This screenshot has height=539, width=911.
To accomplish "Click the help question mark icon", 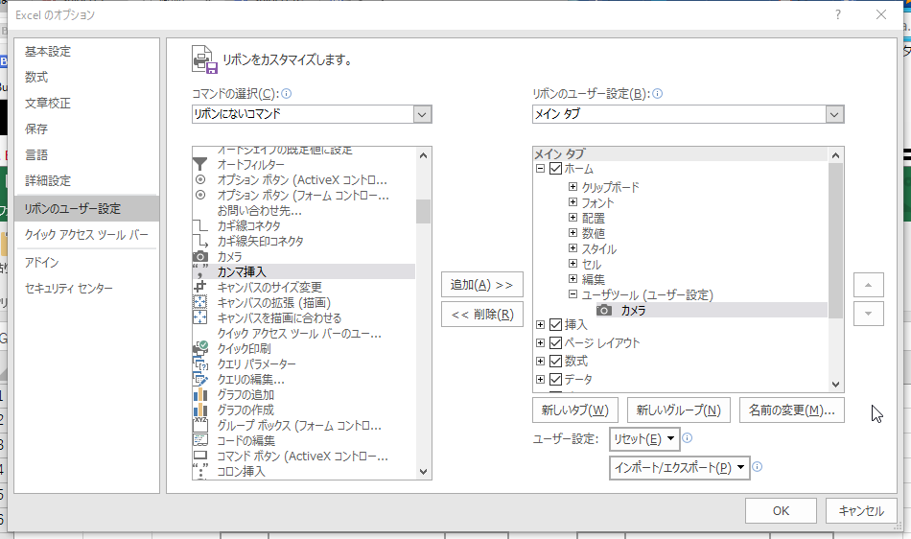I will coord(838,15).
